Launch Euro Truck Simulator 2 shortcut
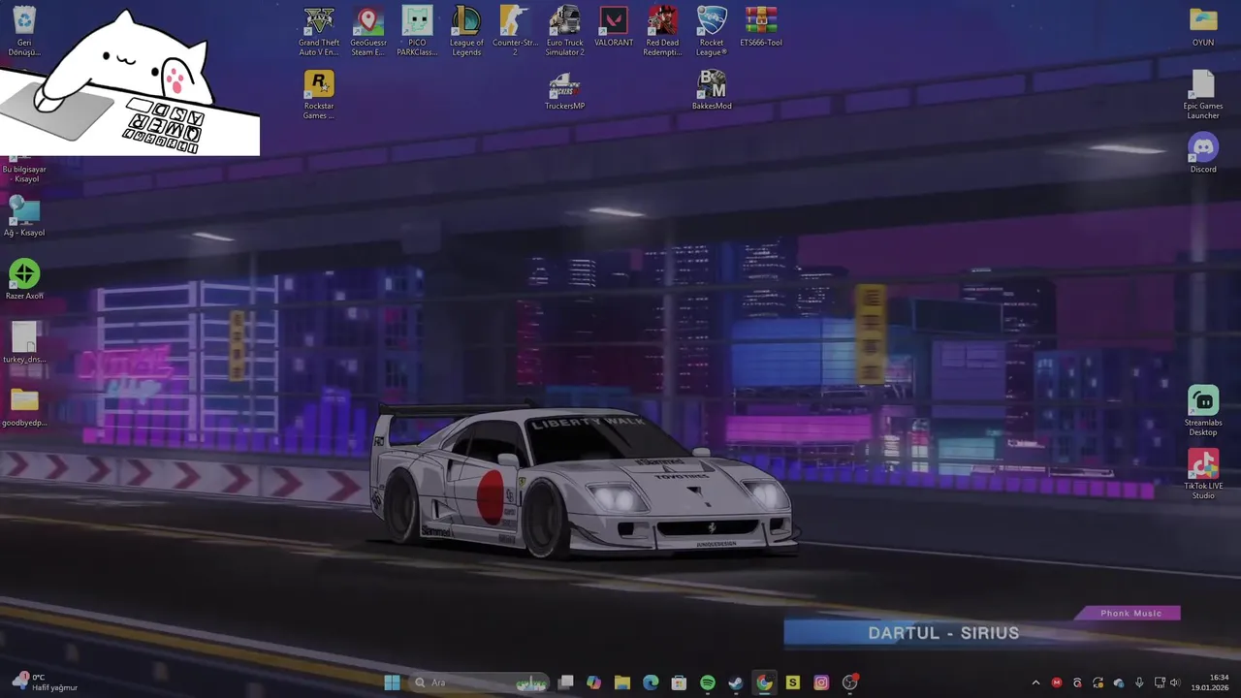This screenshot has width=1241, height=698. (564, 31)
